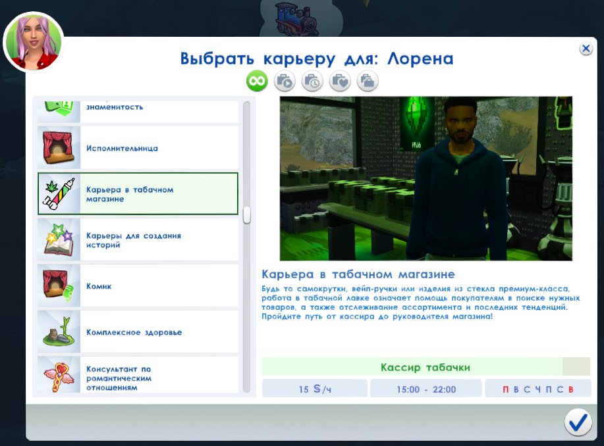This screenshot has height=446, width=604.
Task: Click the 15 per hour wage field
Action: pos(315,389)
